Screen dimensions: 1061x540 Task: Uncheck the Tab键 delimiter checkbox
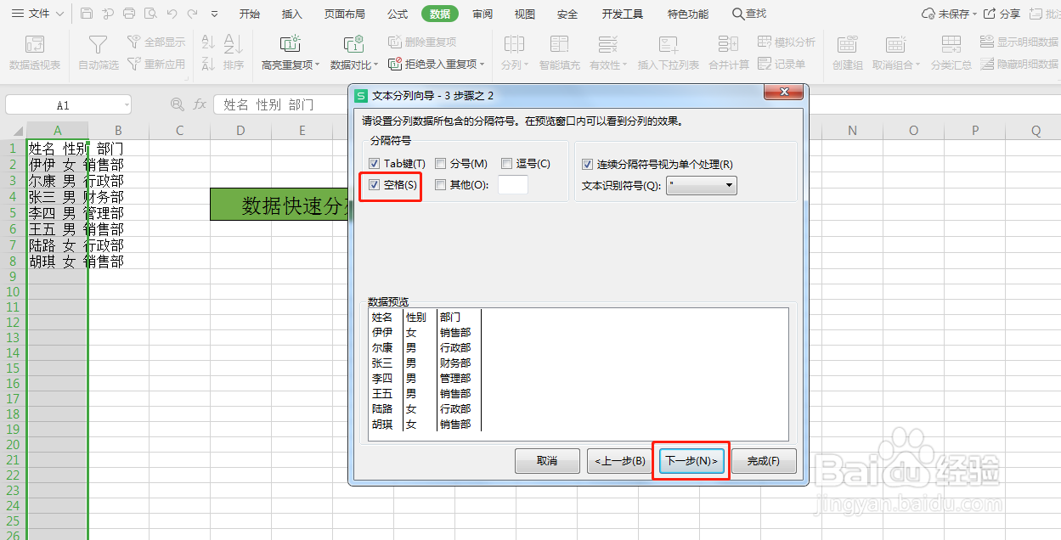(x=374, y=163)
